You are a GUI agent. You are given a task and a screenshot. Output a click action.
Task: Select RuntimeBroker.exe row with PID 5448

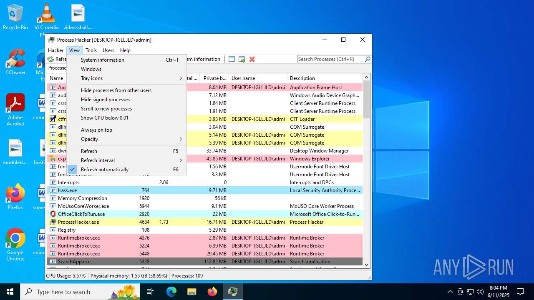(x=205, y=254)
